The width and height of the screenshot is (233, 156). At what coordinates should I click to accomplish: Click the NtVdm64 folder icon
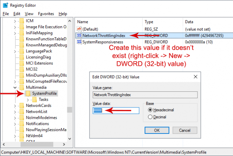22,136
